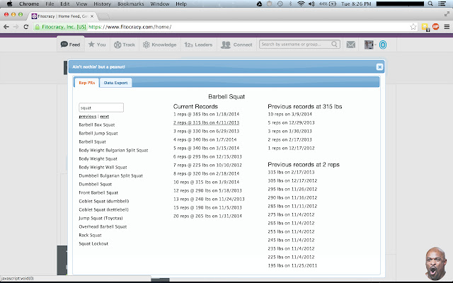Open record 15 reps @ 190 lbs
Viewport: 453px width, 283px height.
click(207, 207)
